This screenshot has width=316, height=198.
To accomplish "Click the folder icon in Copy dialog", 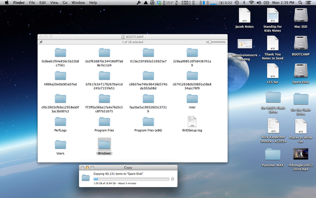I will pos(86,178).
